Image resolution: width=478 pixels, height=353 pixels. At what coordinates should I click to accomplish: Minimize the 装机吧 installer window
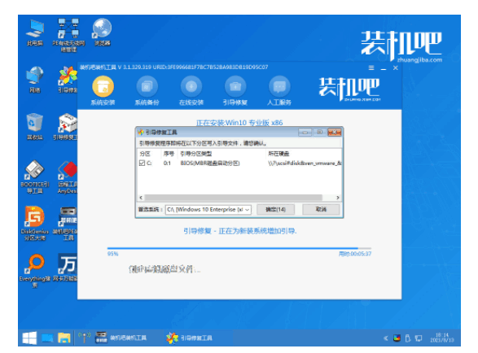(x=384, y=68)
